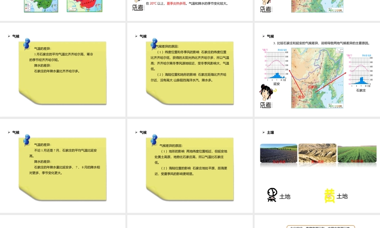The height and width of the screenshot is (228, 380).
Task: Click the line "石家庄的年降水量比齐齐哈尔多。"
Action: (57, 71)
